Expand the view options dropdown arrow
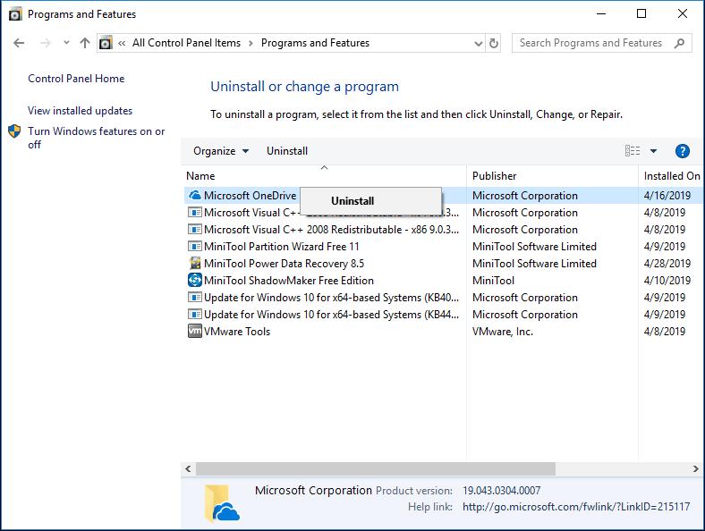 pos(653,151)
